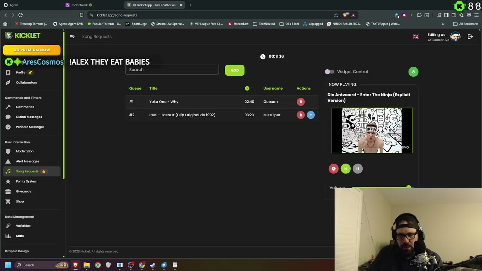482x271 pixels.
Task: Sort by the Title column header
Action: (153, 88)
